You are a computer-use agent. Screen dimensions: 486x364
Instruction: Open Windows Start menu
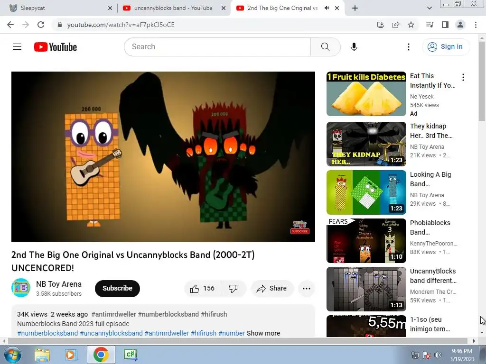pyautogui.click(x=13, y=355)
